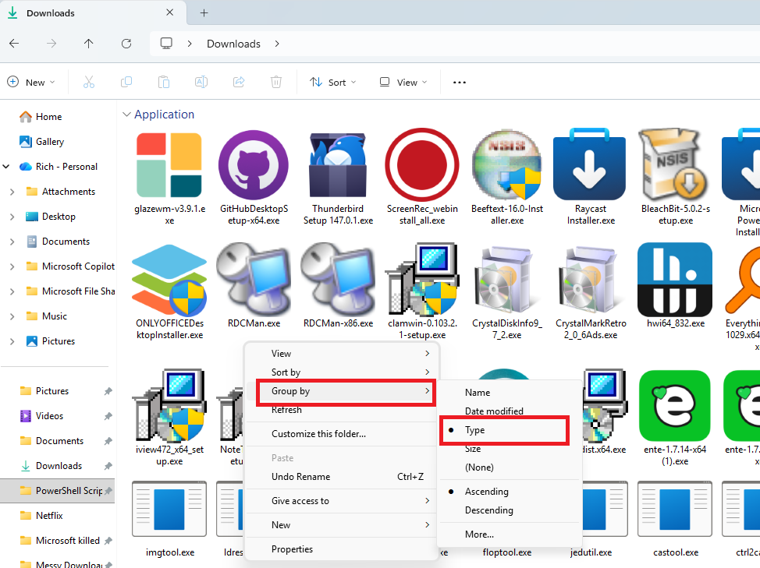Open the See more ellipsis menu
This screenshot has height=568, width=760.
coord(460,83)
